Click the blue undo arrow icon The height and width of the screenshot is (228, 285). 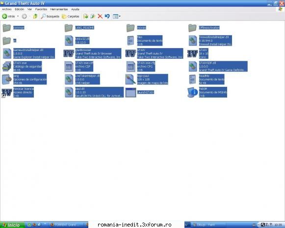click(107, 16)
